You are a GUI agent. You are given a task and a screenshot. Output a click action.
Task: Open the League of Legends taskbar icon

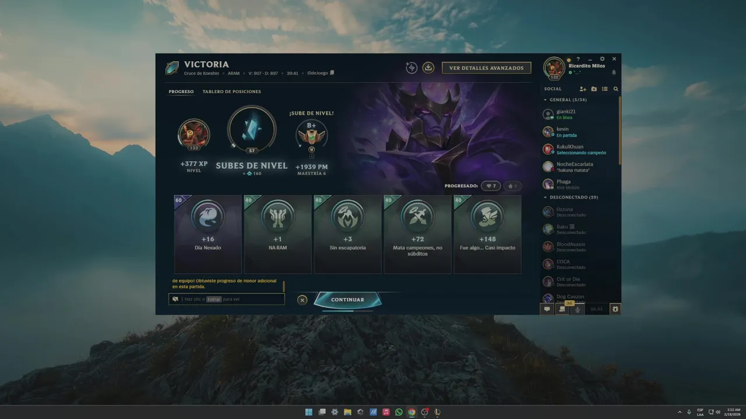tap(437, 412)
